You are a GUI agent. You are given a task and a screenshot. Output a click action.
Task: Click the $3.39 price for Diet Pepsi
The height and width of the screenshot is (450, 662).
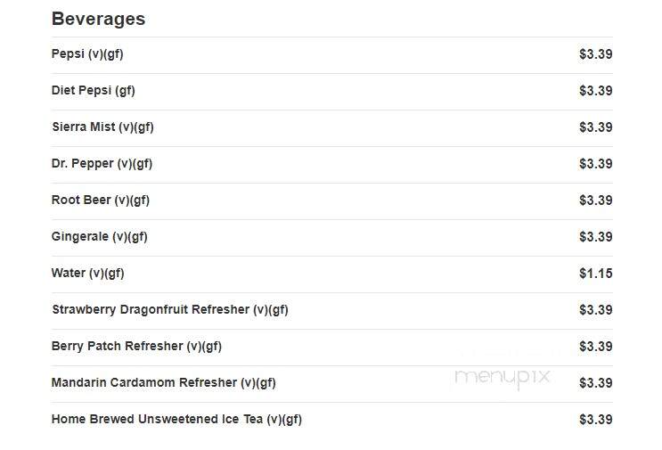596,91
